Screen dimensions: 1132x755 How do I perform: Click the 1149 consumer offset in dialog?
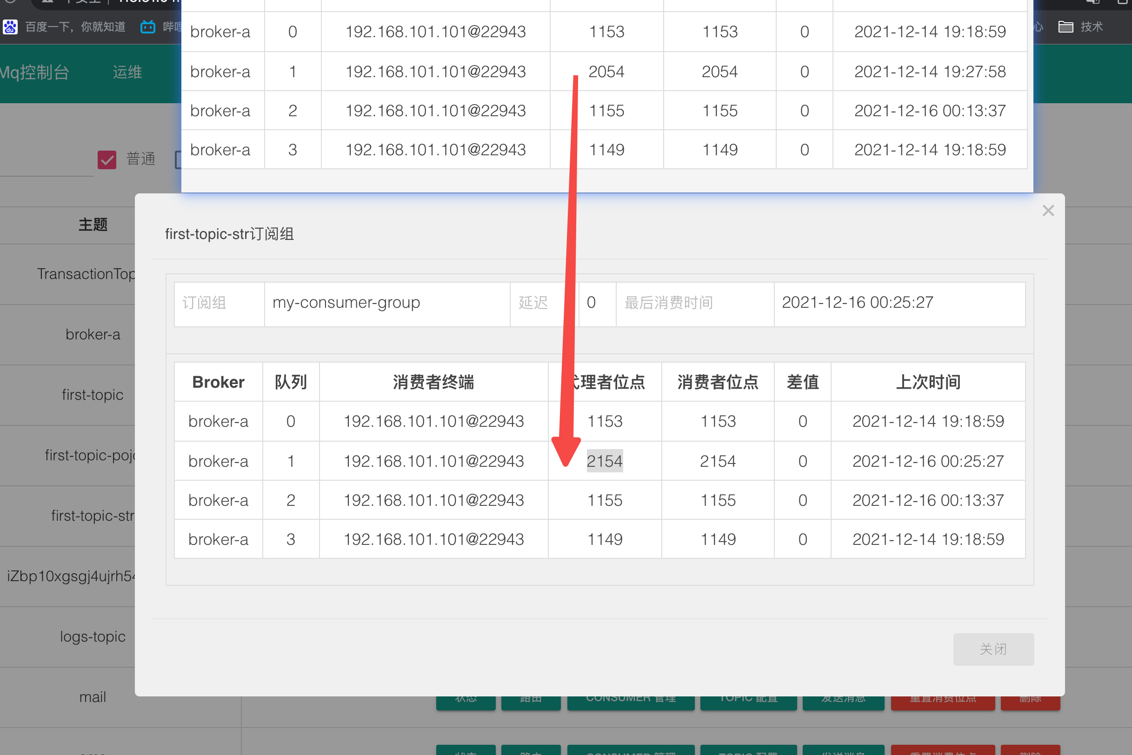tap(718, 539)
